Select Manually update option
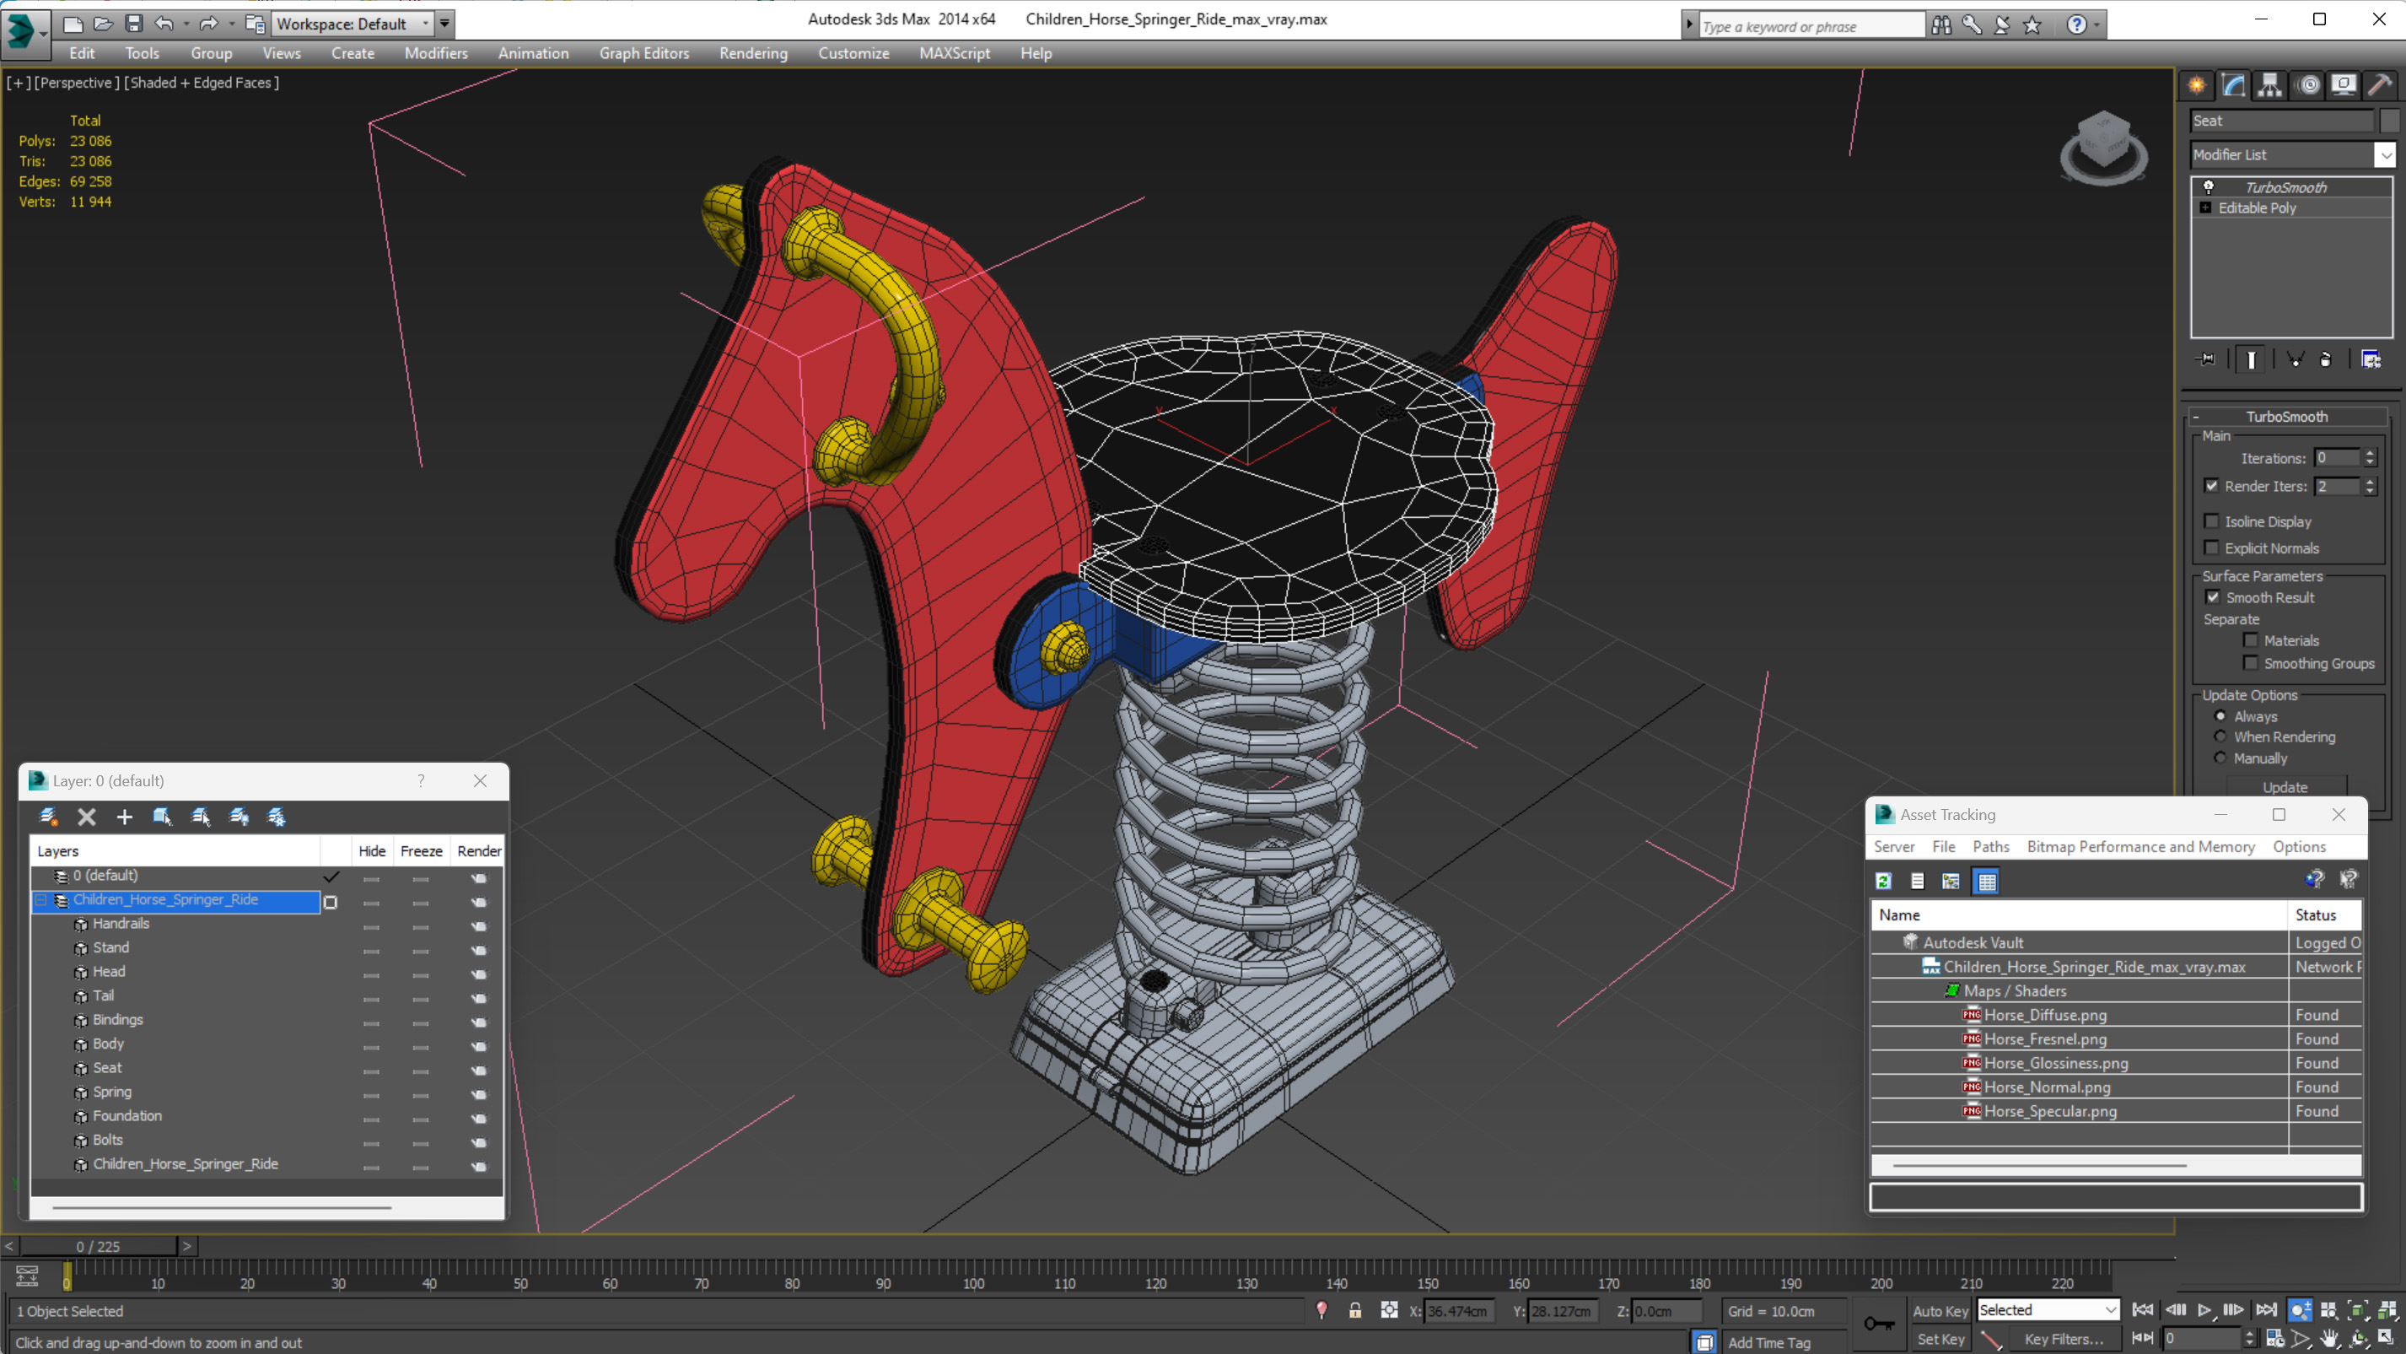Viewport: 2406px width, 1354px height. tap(2220, 758)
